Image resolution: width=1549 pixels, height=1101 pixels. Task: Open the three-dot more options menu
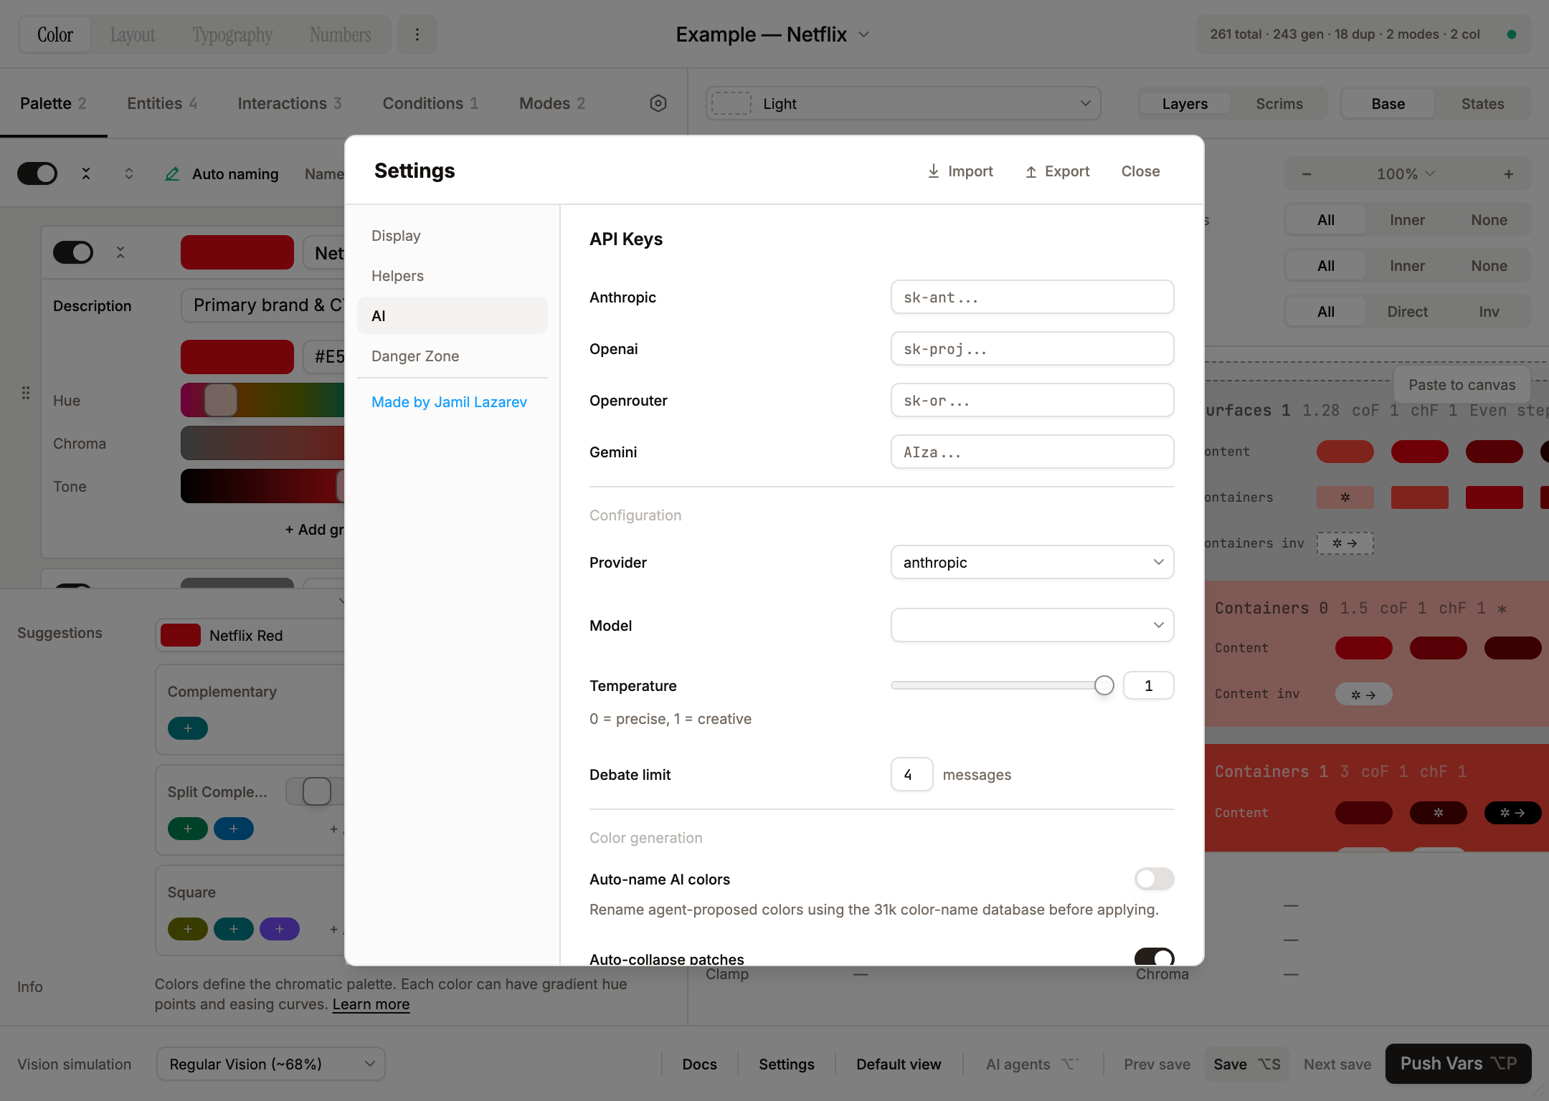417,34
